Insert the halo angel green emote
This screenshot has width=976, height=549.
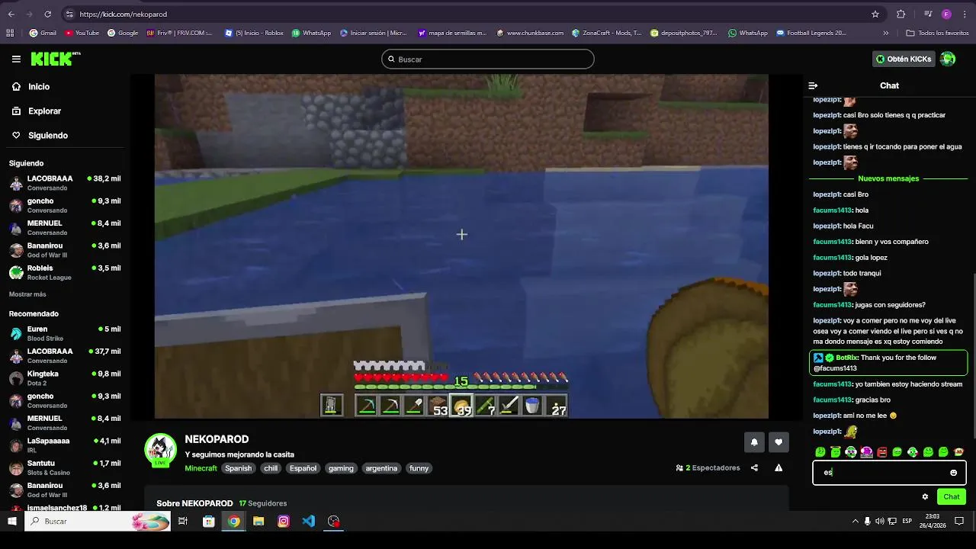[x=836, y=452]
